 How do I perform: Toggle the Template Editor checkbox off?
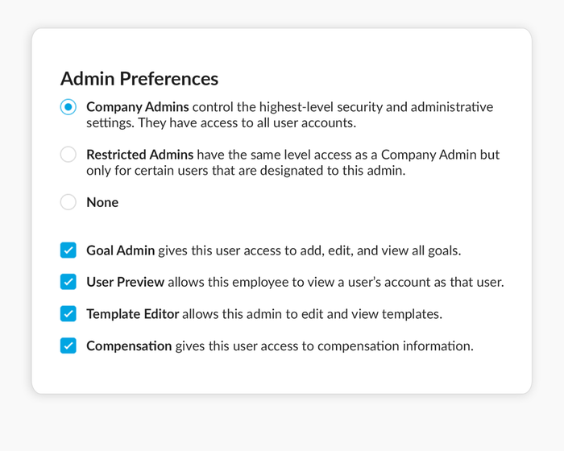(68, 314)
